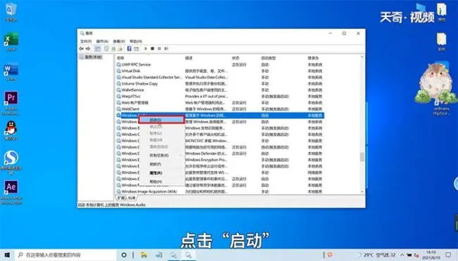This screenshot has width=458, height=261.
Task: Switch to the 扩展 tab
Action: (x=121, y=198)
